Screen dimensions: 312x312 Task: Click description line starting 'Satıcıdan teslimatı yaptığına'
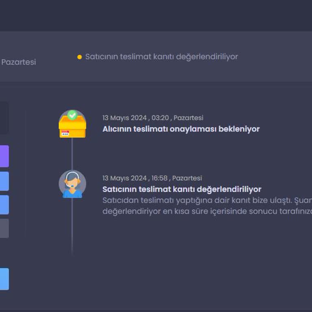(x=207, y=200)
